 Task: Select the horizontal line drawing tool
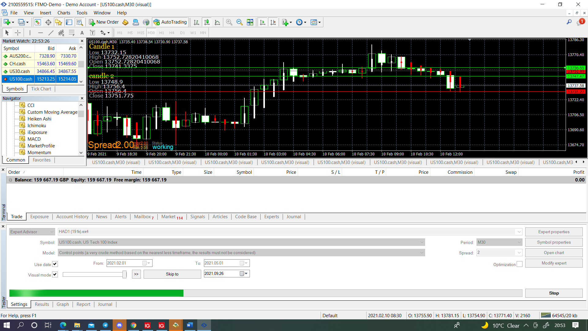(40, 32)
